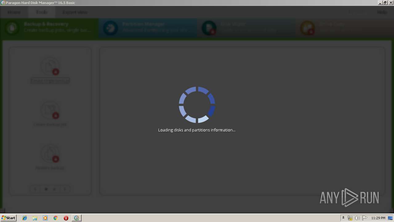Viewport: 394px width, 222px height.
Task: Click the Create single backup label
Action: point(50,81)
